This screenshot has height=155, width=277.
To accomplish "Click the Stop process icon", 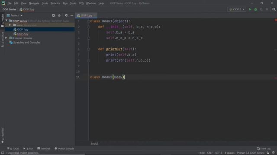I will [267, 9].
